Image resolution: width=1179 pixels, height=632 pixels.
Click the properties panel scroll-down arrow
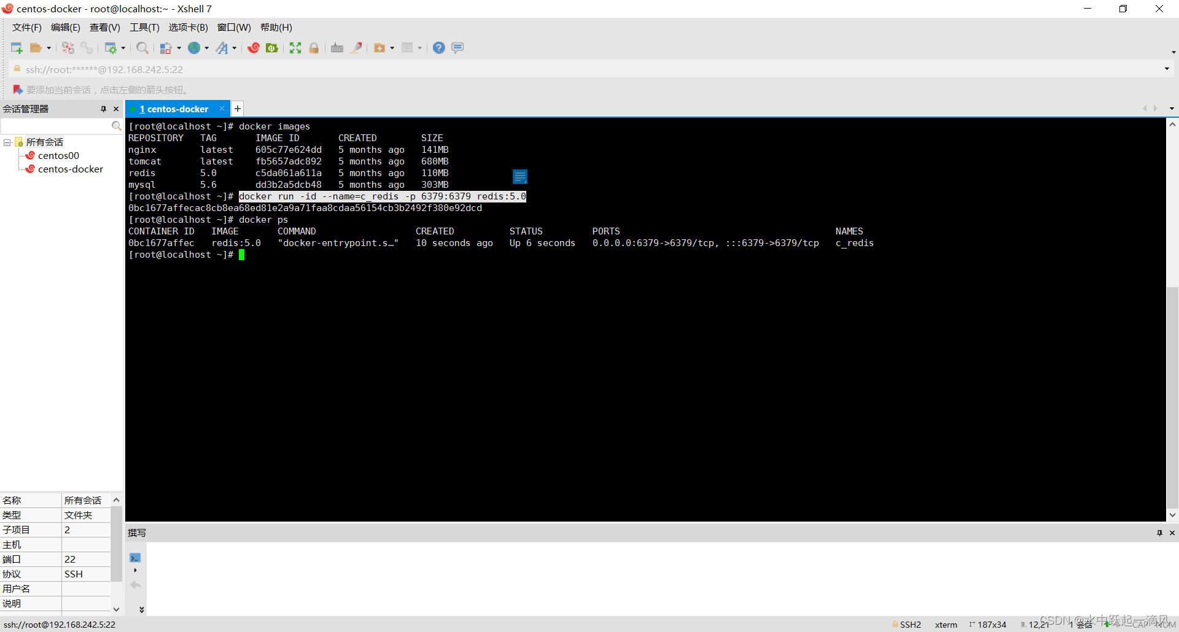click(x=116, y=609)
